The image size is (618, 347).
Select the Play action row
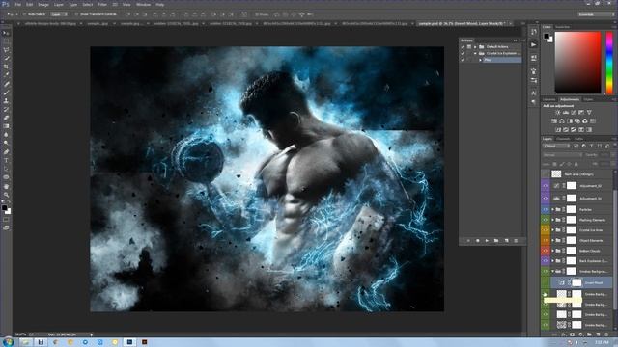[503, 60]
